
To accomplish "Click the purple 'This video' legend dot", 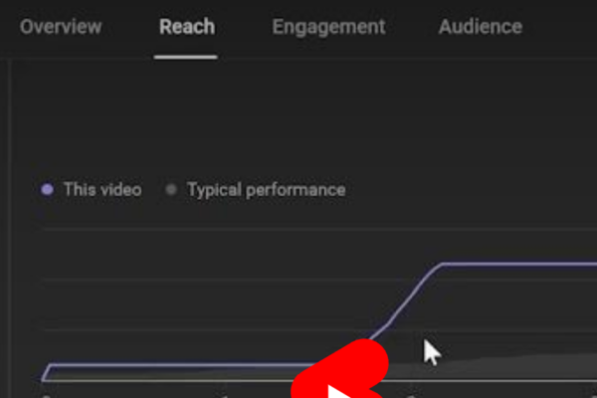I will click(x=47, y=189).
